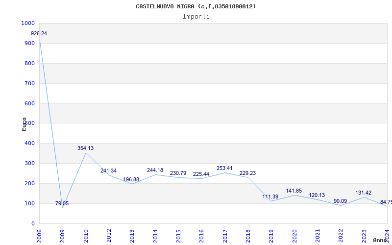Click the Euro axis label

(24, 124)
